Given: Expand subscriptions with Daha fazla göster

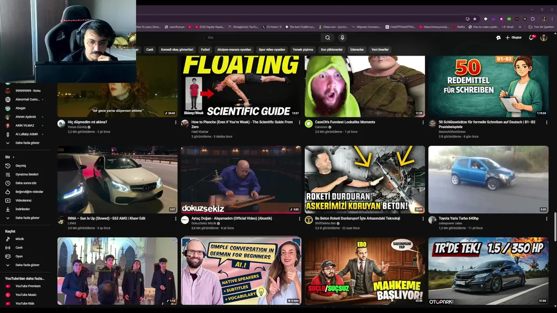Looking at the screenshot, I should pos(22,143).
